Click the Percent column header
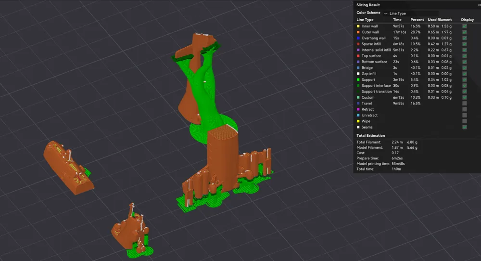The image size is (481, 261). pos(417,20)
